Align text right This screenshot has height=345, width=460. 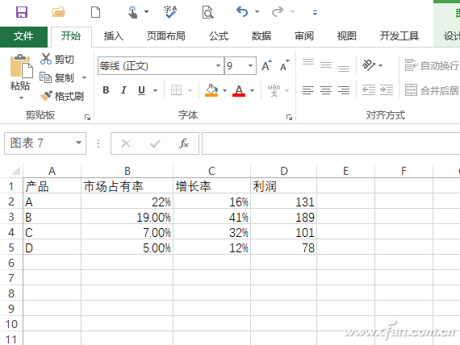[344, 90]
